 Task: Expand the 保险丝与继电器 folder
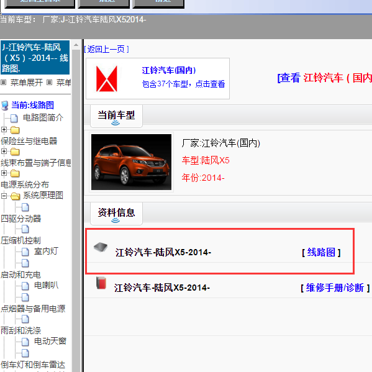[x=4, y=130]
